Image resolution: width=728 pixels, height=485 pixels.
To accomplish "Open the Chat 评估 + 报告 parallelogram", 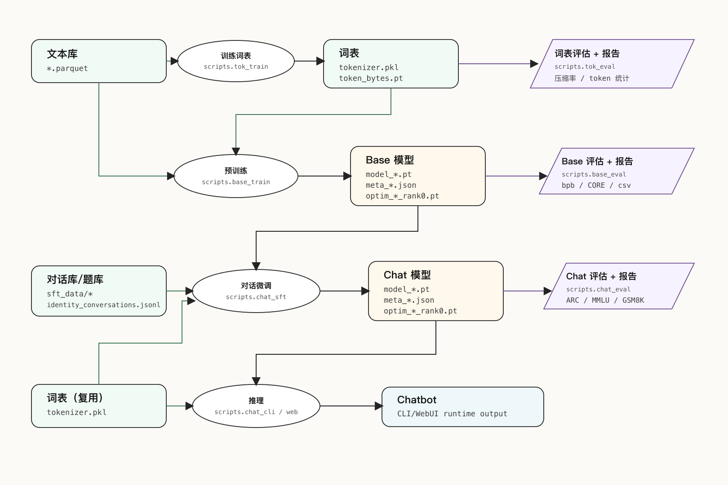I will pyautogui.click(x=619, y=286).
